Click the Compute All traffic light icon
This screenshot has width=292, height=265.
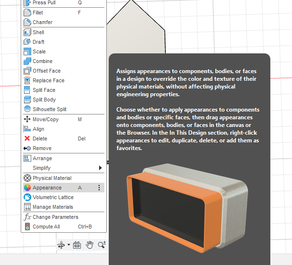27,227
